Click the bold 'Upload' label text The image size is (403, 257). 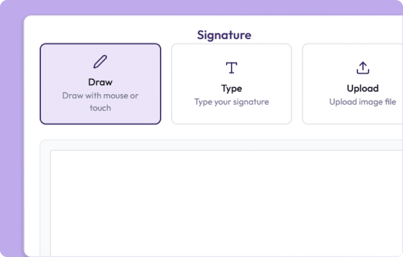click(363, 88)
